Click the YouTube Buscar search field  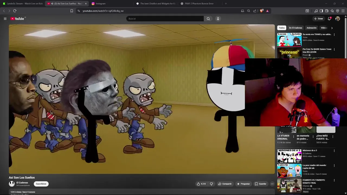pos(165,19)
